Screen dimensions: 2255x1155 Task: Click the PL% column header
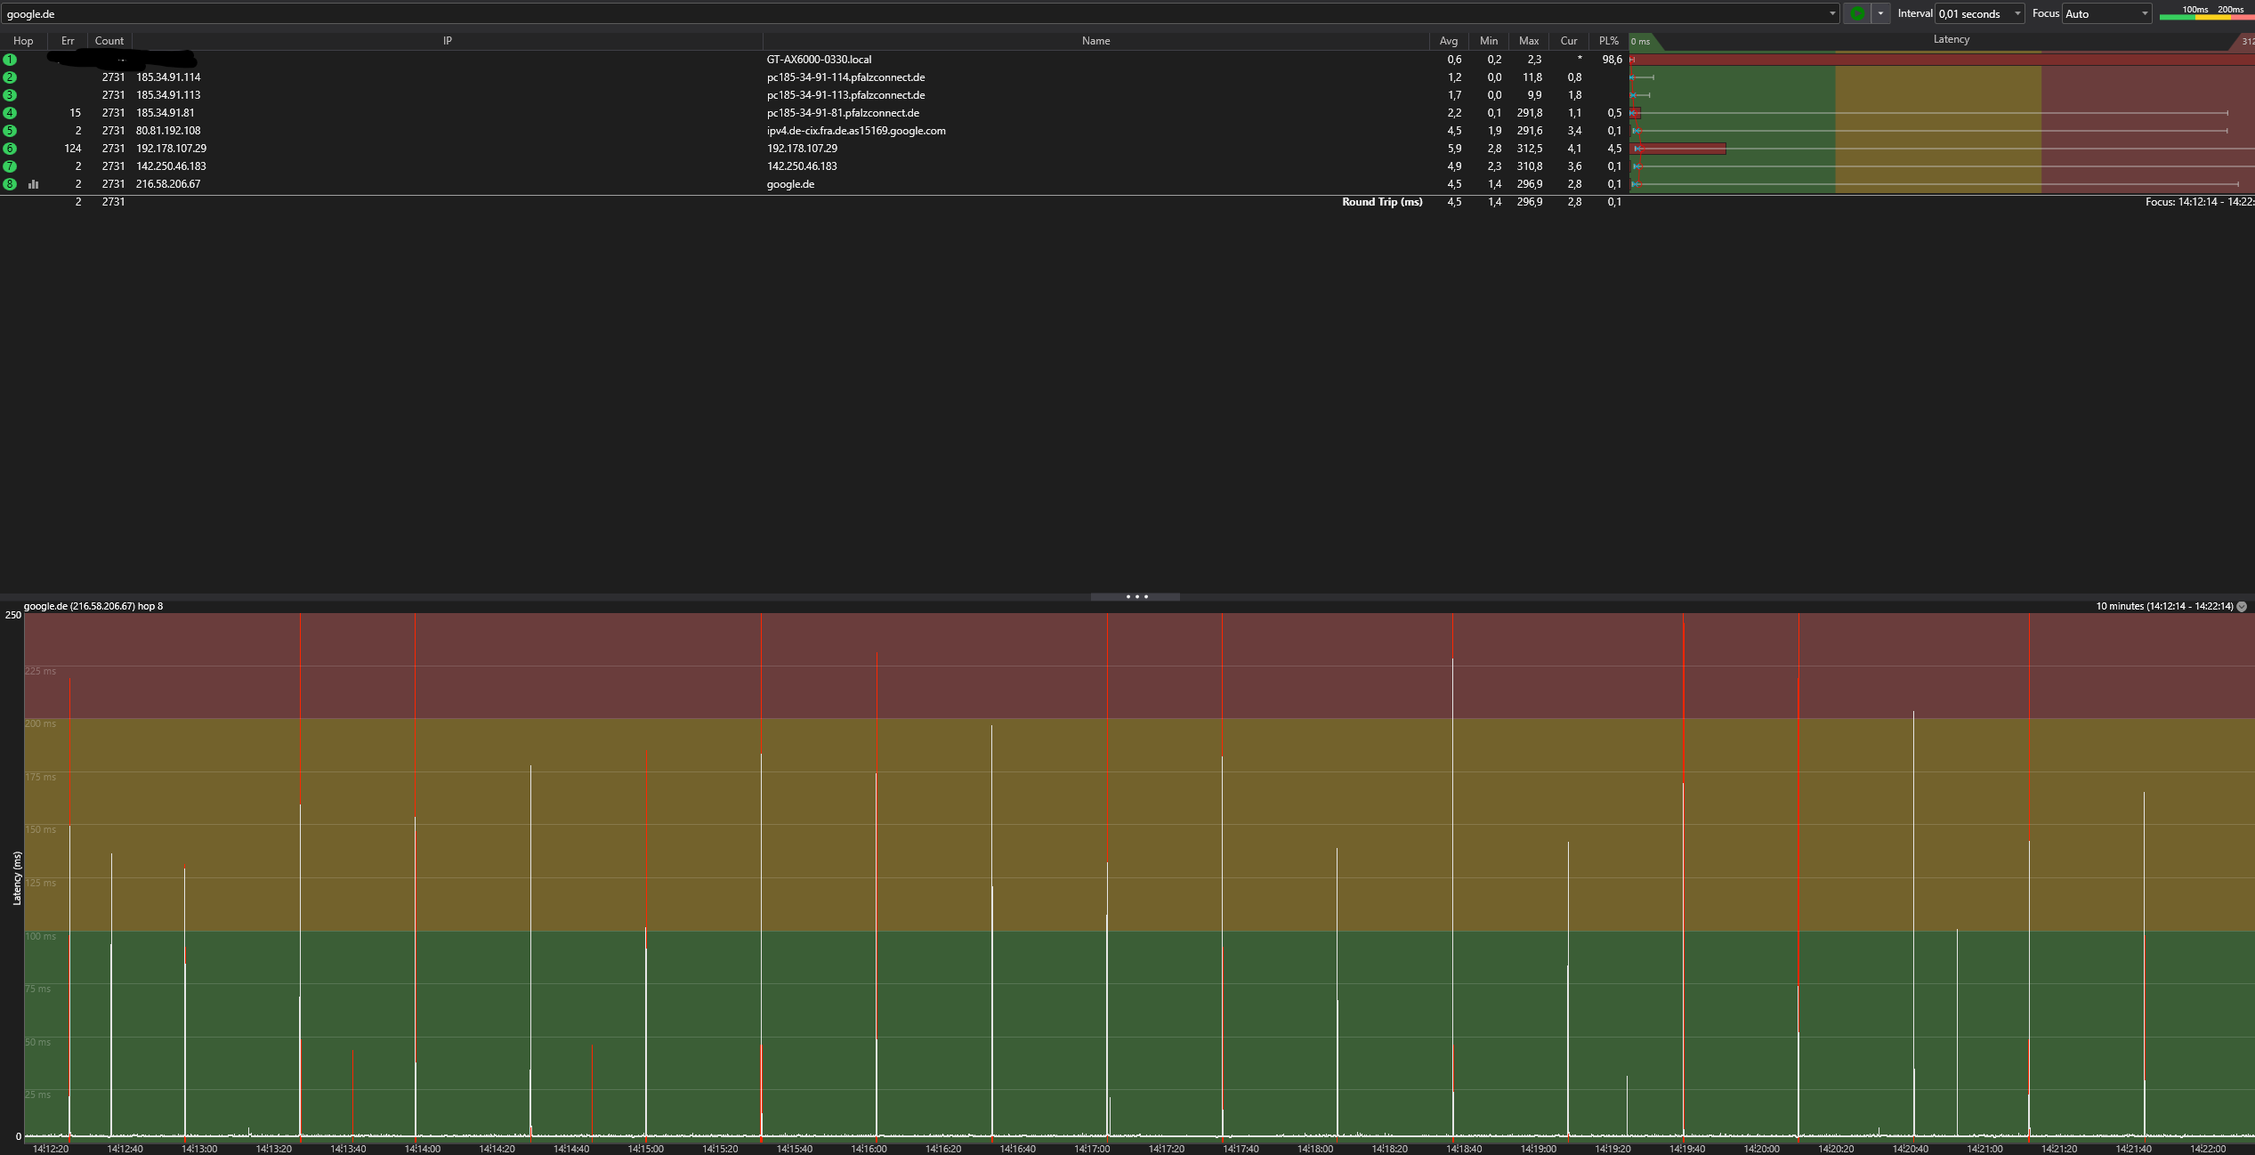tap(1609, 41)
